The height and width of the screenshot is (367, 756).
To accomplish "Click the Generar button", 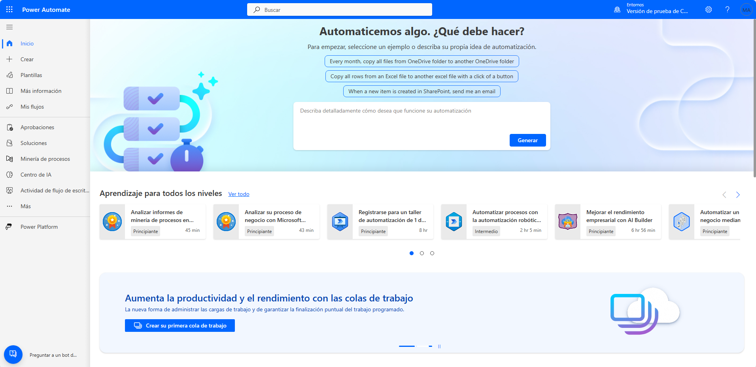I will 527,140.
